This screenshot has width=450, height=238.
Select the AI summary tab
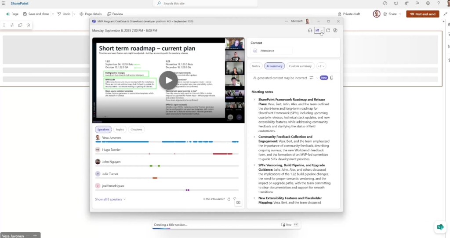point(274,66)
